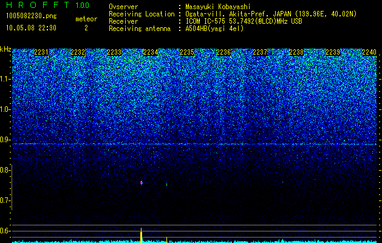Click the 2234 time marker

coord(151,52)
